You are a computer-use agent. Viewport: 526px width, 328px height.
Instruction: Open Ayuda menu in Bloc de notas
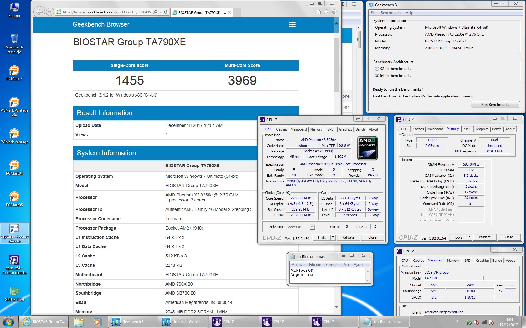click(359, 265)
